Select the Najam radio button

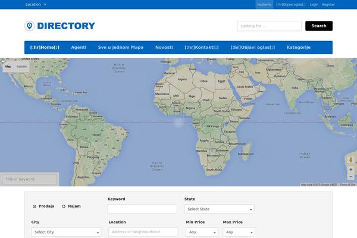[64, 206]
